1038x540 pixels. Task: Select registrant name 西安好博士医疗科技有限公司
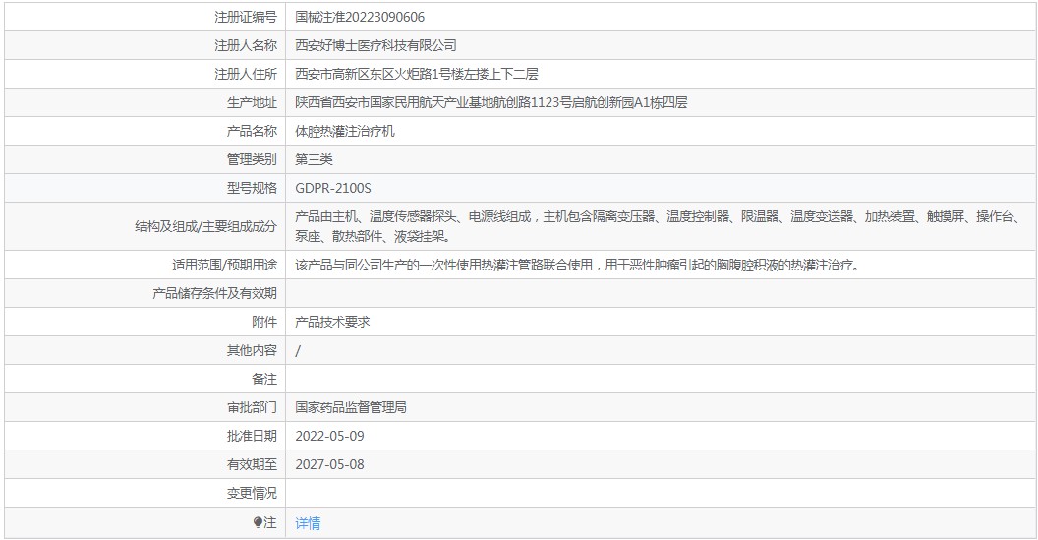376,45
